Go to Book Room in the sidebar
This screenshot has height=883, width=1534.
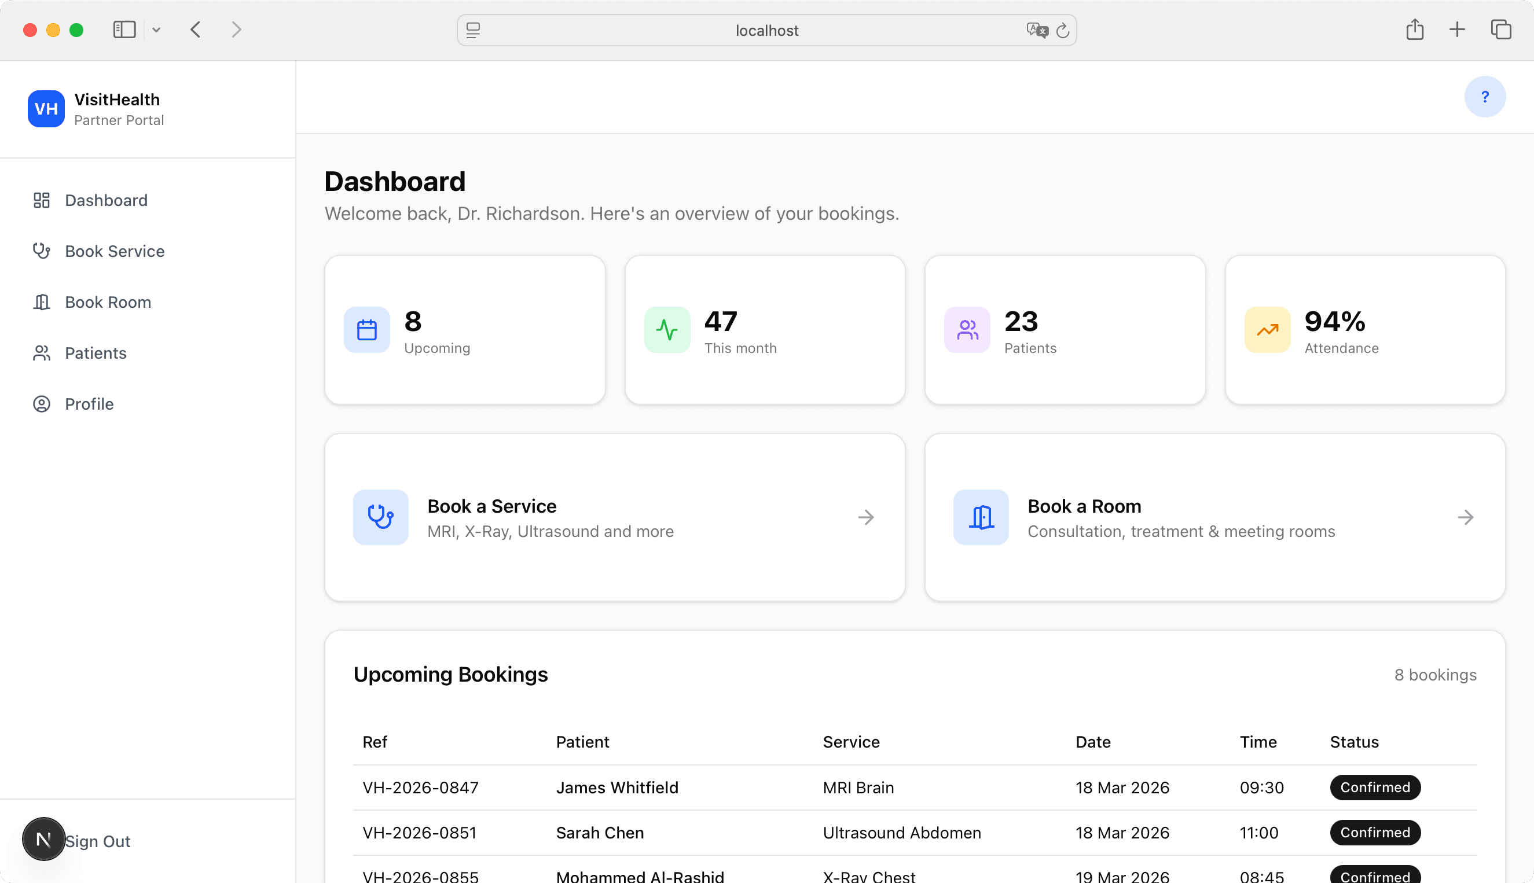coord(148,302)
